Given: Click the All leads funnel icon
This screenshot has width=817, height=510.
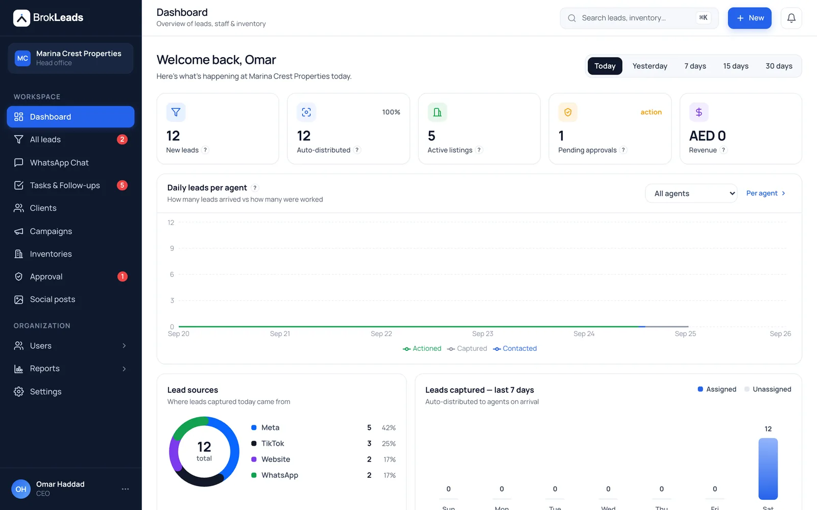Looking at the screenshot, I should [x=19, y=139].
